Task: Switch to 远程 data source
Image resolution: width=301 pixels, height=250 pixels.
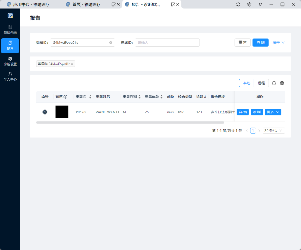Action: click(261, 83)
